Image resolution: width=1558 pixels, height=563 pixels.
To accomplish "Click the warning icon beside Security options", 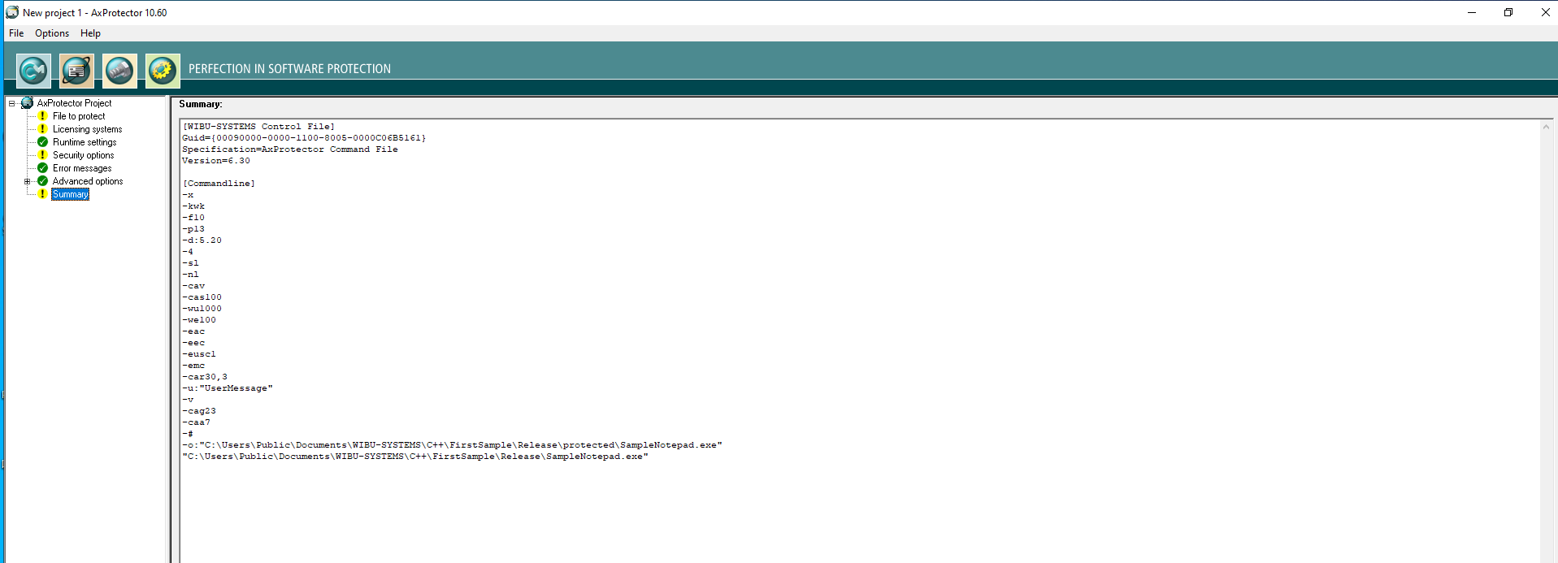I will point(43,155).
